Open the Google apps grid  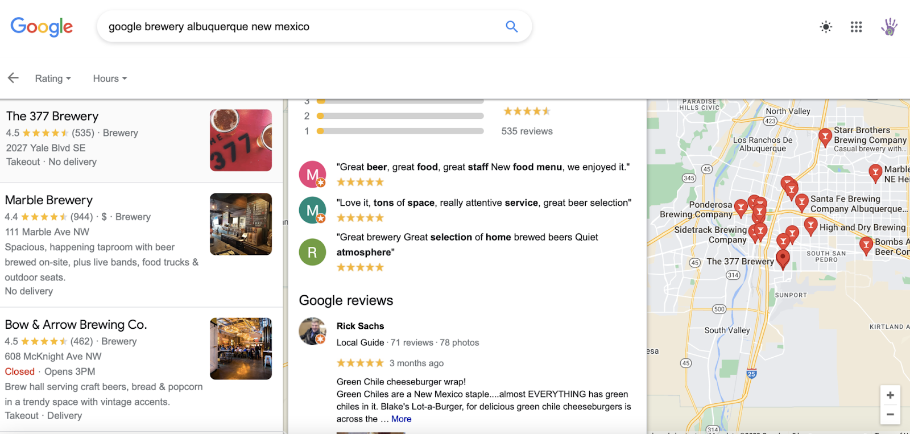pyautogui.click(x=856, y=27)
